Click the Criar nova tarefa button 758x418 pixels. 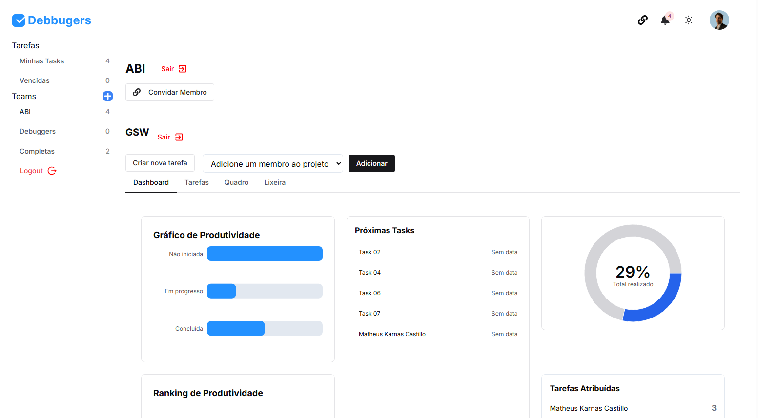click(x=160, y=163)
